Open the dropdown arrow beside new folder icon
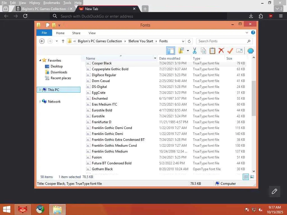The width and height of the screenshot is (287, 215). pyautogui.click(x=188, y=51)
